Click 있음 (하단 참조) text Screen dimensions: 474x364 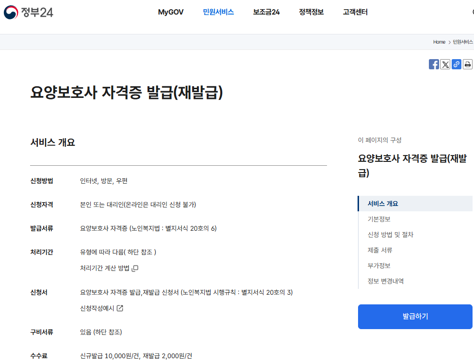tap(100, 332)
